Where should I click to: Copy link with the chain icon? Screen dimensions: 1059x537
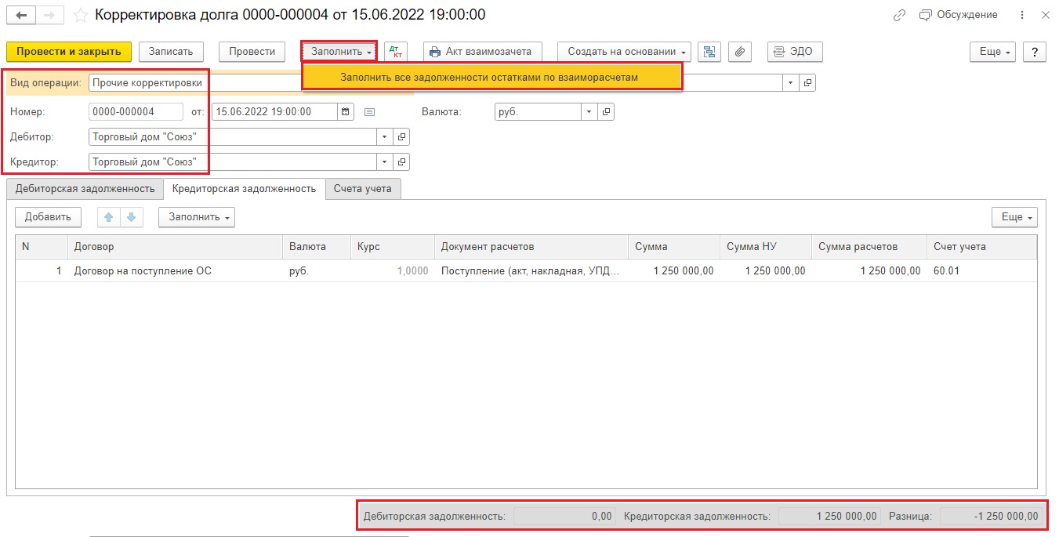[x=900, y=15]
